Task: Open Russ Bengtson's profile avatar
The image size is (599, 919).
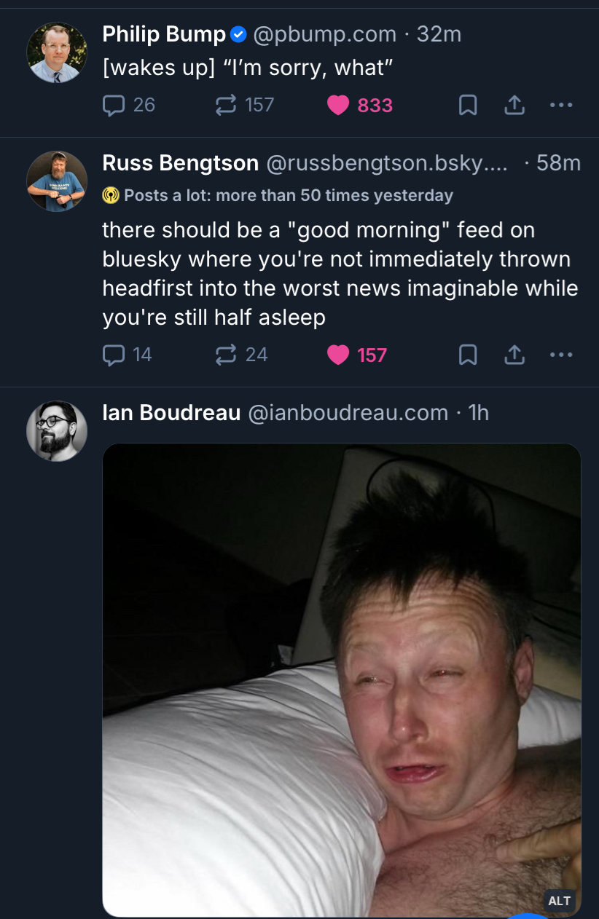Action: (x=57, y=181)
